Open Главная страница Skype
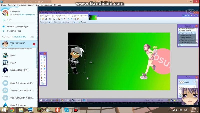 tap(18, 27)
